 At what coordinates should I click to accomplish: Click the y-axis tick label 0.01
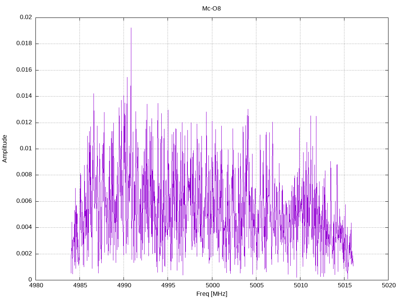click(x=26, y=148)
